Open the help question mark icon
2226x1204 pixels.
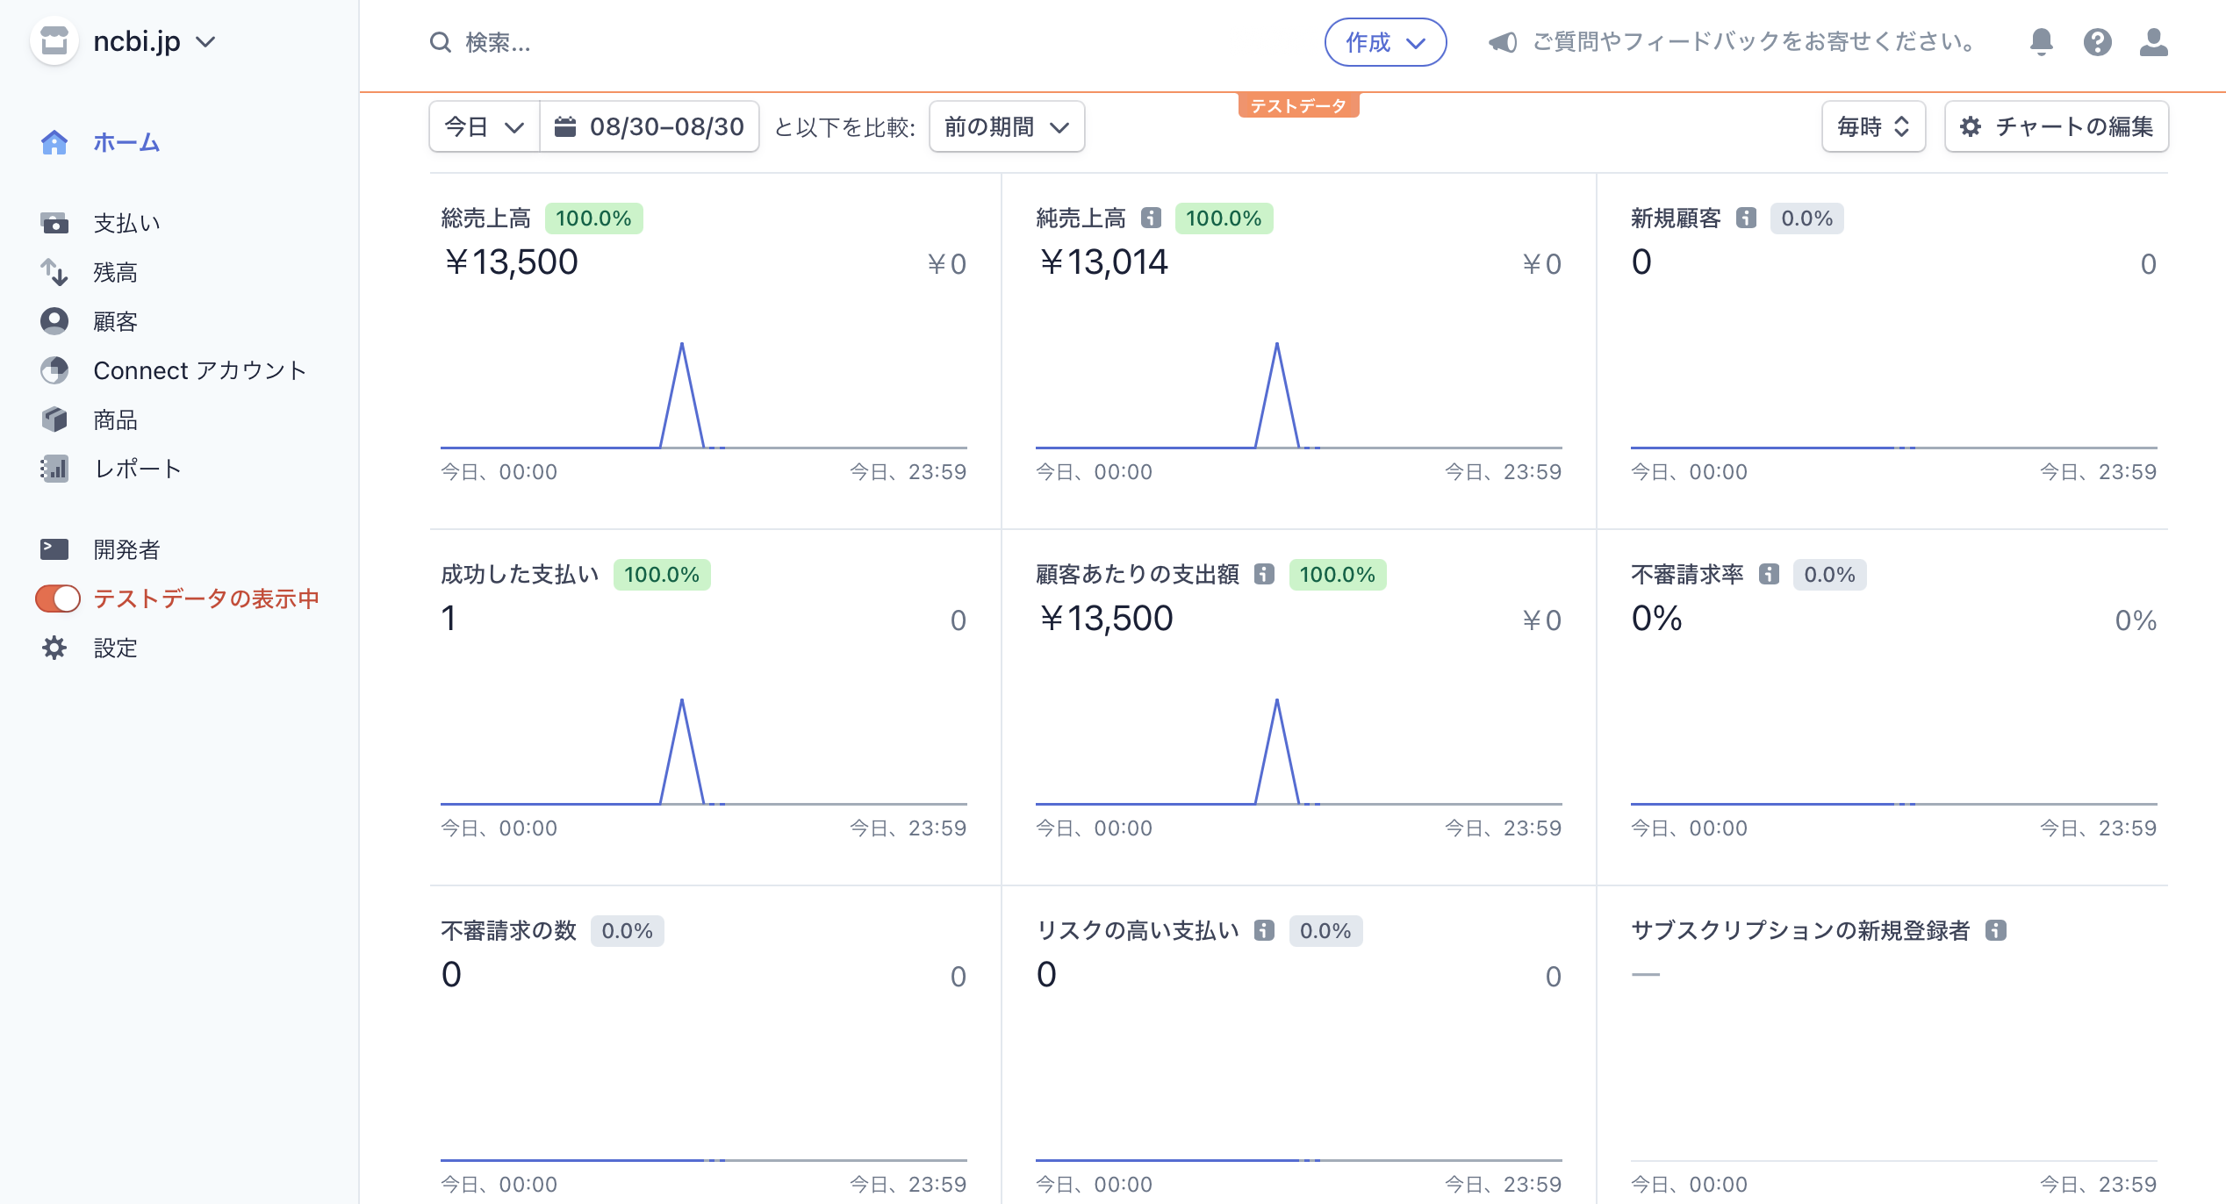(2098, 42)
